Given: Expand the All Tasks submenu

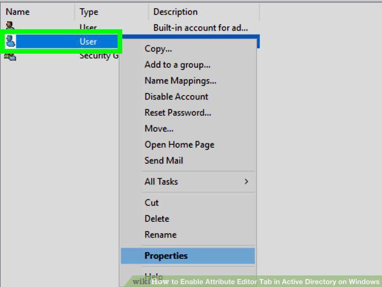Looking at the screenshot, I should [188, 181].
